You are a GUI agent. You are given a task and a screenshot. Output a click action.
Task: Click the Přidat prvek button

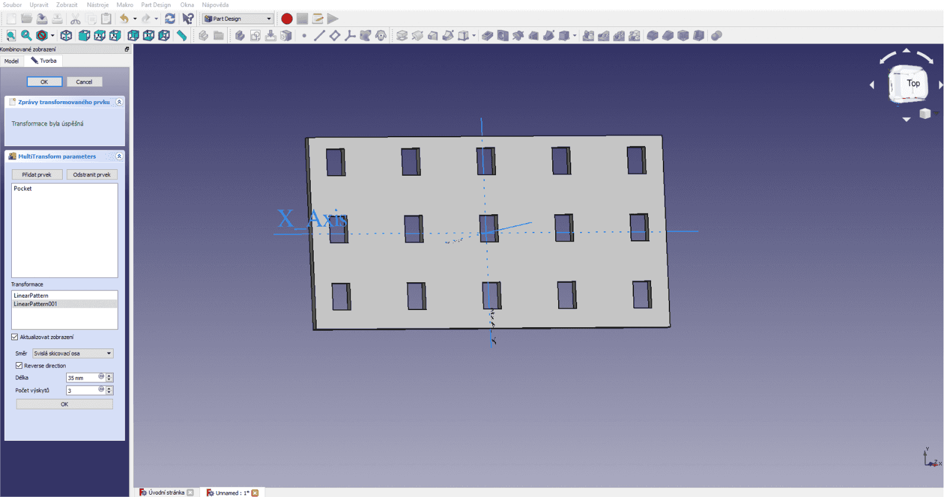37,175
